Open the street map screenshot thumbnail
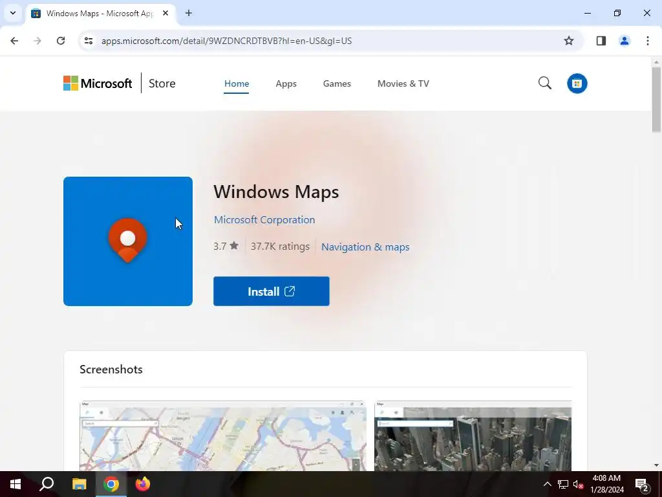Image resolution: width=662 pixels, height=497 pixels. point(223,436)
